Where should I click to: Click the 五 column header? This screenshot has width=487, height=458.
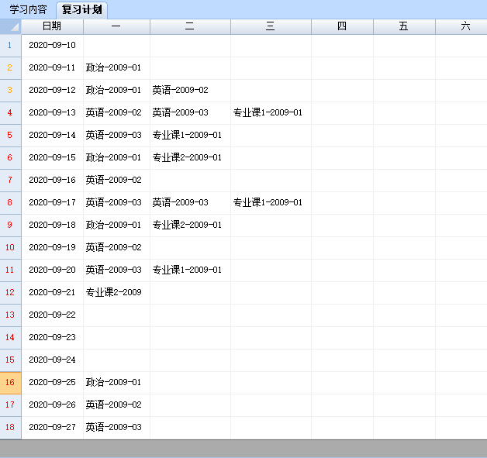(x=404, y=26)
